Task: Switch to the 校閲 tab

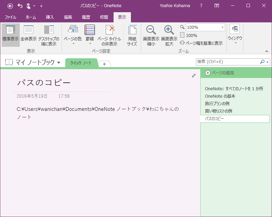Action: [x=104, y=17]
